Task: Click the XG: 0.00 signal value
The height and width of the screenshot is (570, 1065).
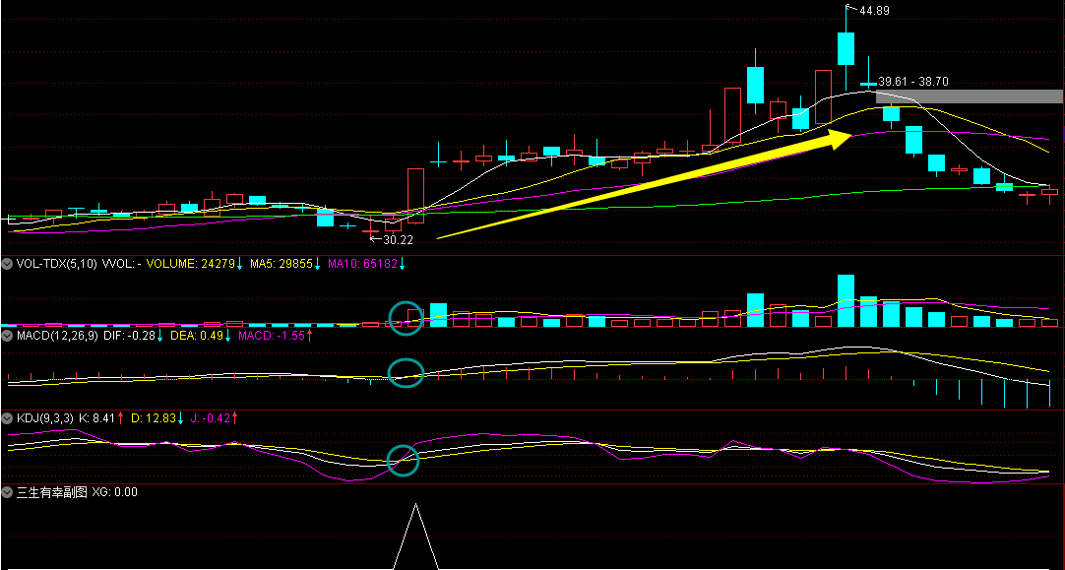Action: point(115,492)
